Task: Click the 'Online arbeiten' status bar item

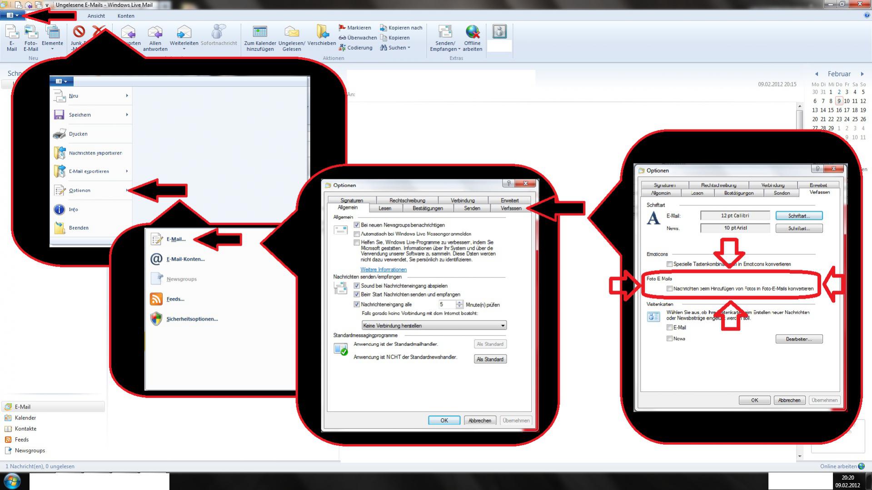Action: pos(842,466)
